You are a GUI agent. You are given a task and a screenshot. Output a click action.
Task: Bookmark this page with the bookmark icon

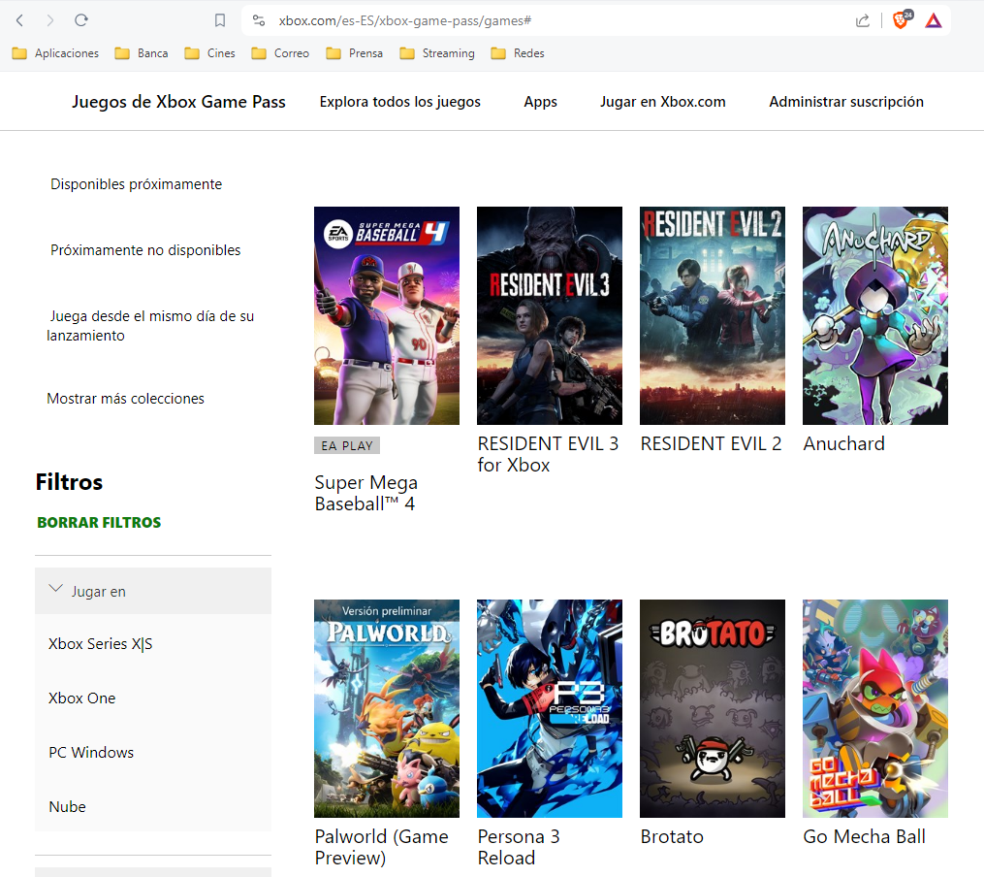(220, 20)
